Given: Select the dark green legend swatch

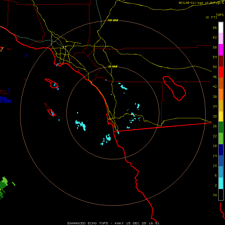Looking at the screenshot, I should coord(221,127).
